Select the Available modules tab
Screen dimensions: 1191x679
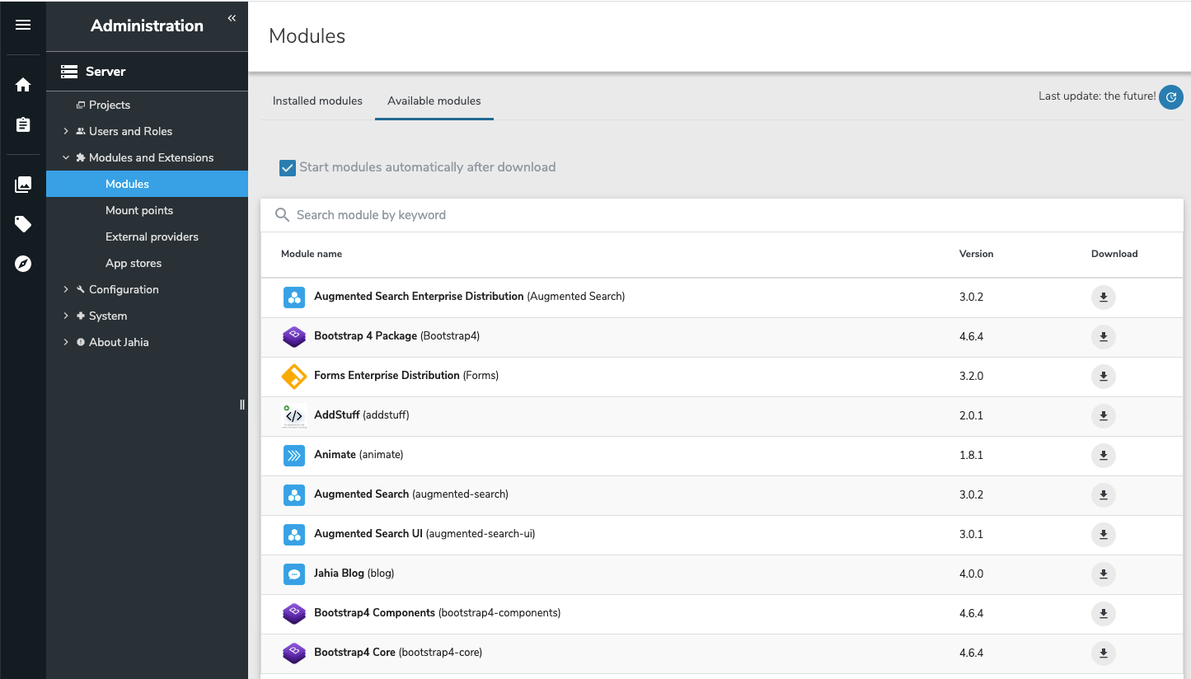pos(434,101)
